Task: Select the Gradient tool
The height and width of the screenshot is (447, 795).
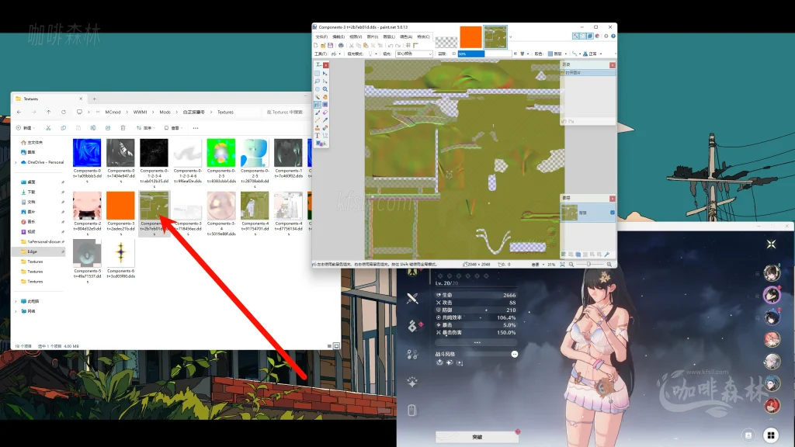Action: (325, 105)
